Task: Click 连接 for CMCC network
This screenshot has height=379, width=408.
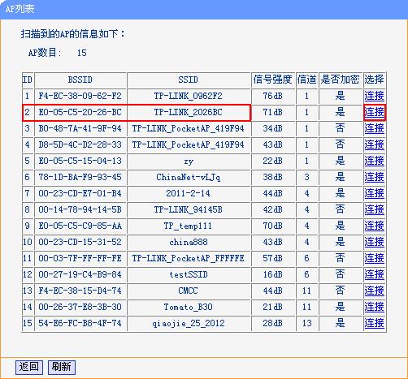Action: [x=374, y=291]
